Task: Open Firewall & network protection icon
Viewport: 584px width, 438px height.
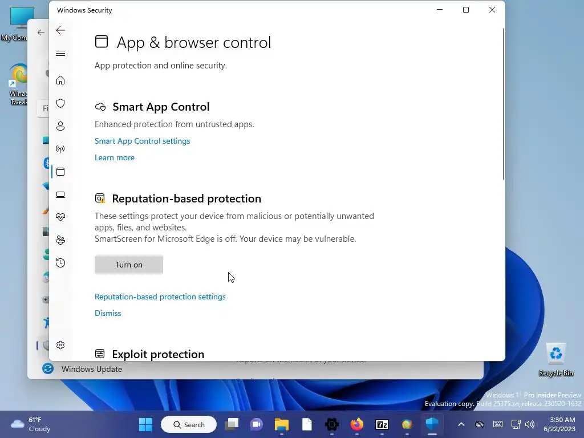Action: (60, 149)
